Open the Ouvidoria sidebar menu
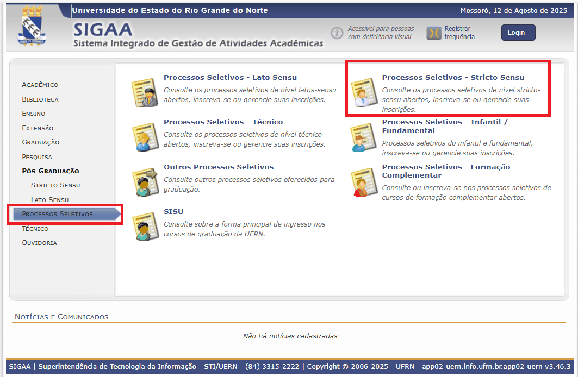Image resolution: width=578 pixels, height=377 pixels. coord(39,243)
